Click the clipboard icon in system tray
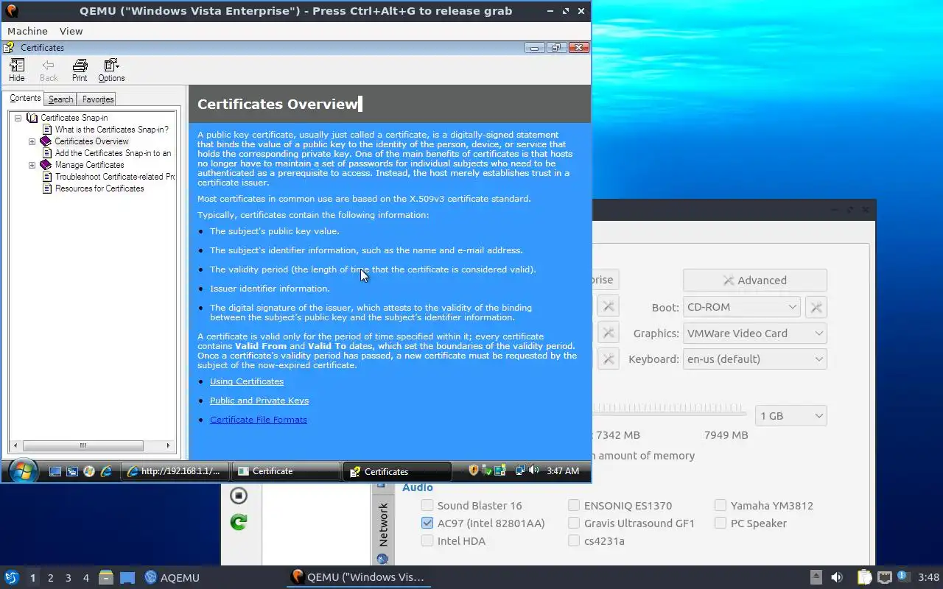Image resolution: width=943 pixels, height=589 pixels. [864, 577]
